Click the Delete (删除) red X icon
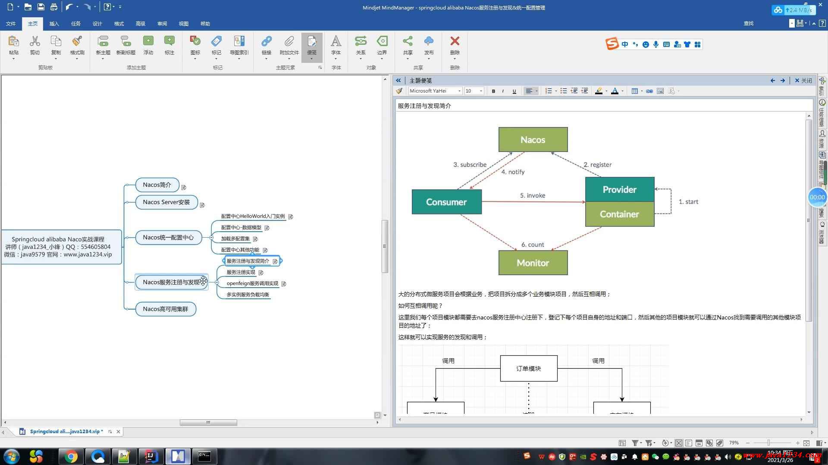Viewport: 828px width, 465px height. point(455,42)
